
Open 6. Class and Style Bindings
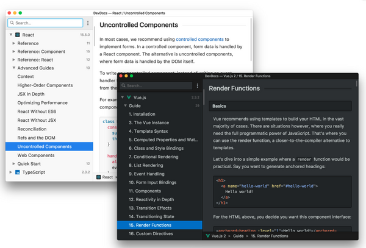pyautogui.click(x=160, y=148)
